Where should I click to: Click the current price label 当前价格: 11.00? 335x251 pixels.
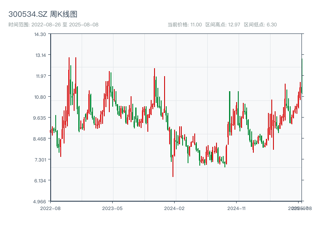[185, 25]
